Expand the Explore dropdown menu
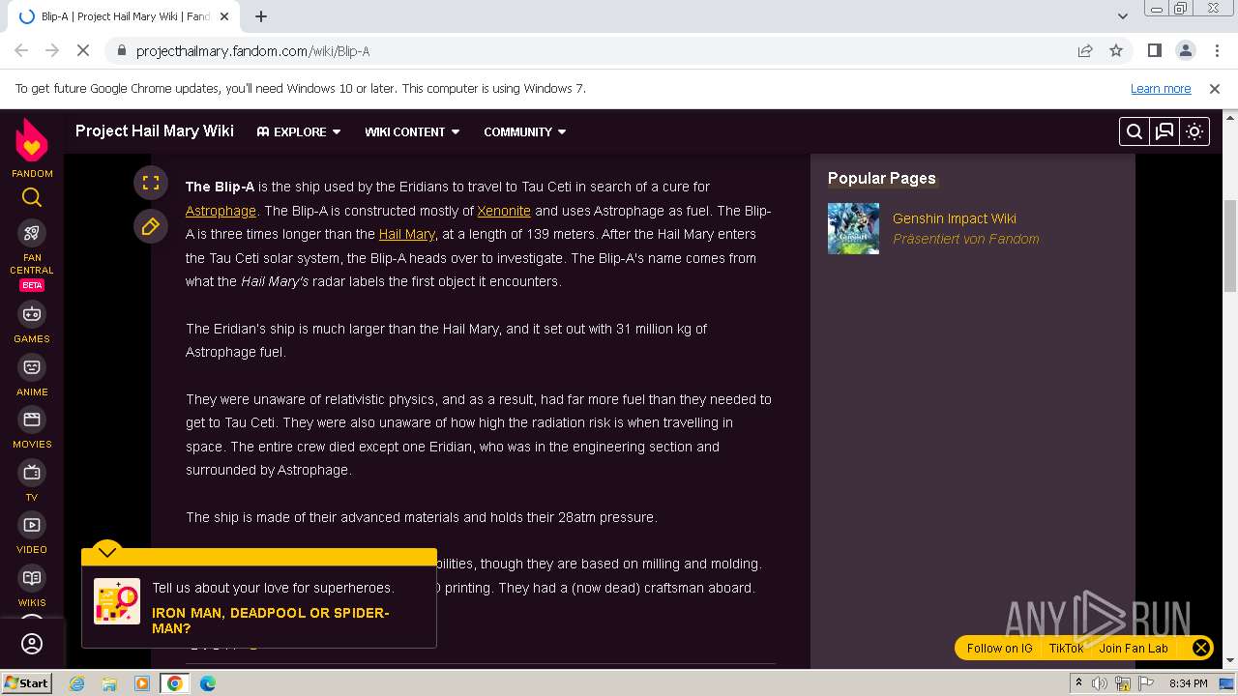Image resolution: width=1238 pixels, height=696 pixels. 298,131
